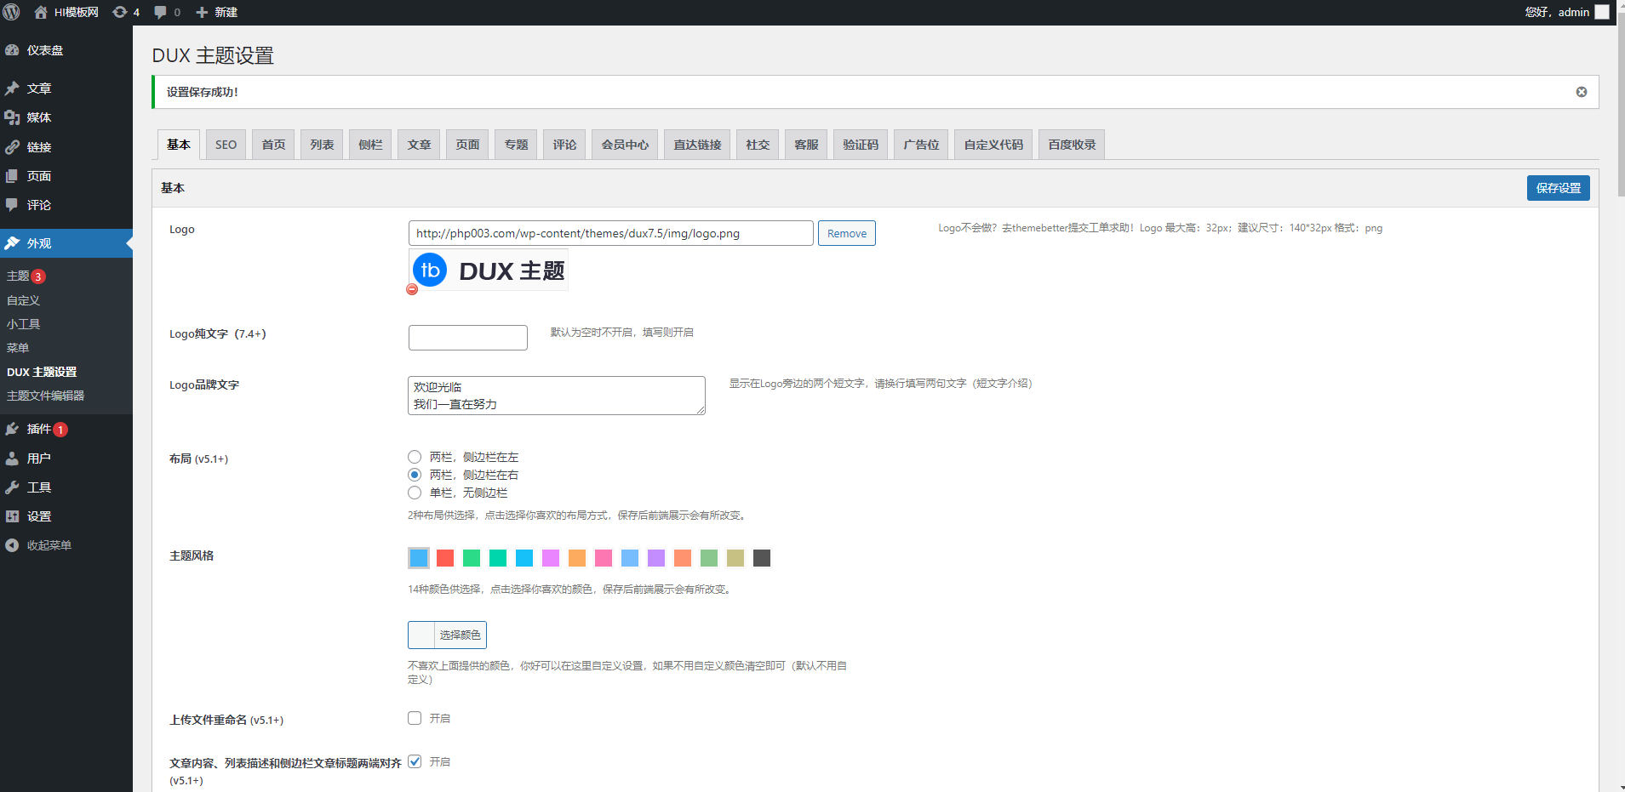Click the Remove logo button

pyautogui.click(x=847, y=233)
